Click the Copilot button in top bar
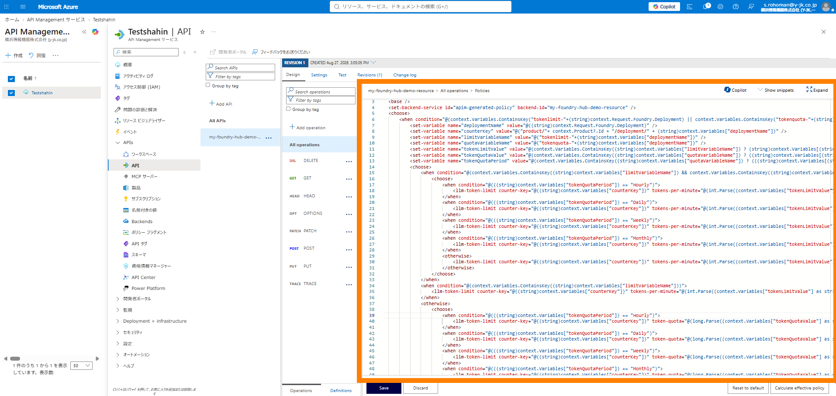This screenshot has width=836, height=396. coord(664,7)
